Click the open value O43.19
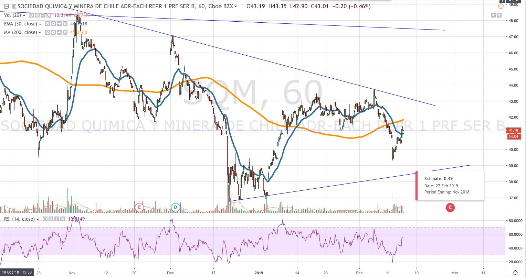The height and width of the screenshot is (277, 526). click(256, 7)
